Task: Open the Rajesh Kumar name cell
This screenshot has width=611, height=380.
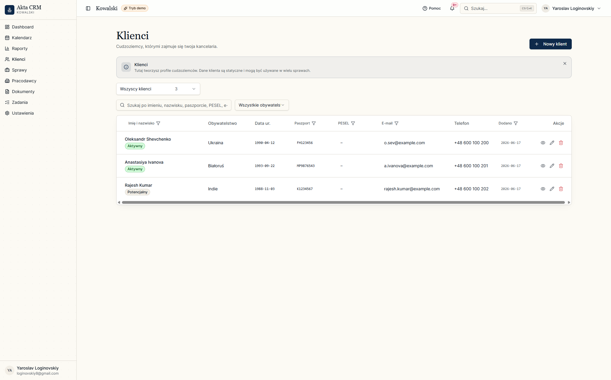Action: [x=138, y=185]
